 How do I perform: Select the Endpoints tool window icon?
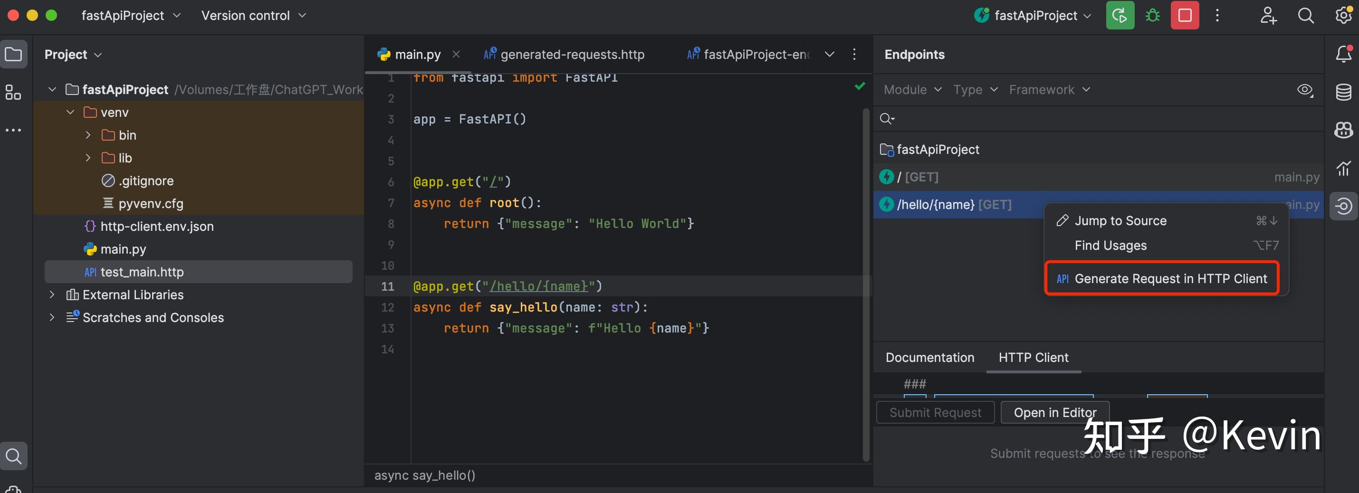tap(1344, 206)
